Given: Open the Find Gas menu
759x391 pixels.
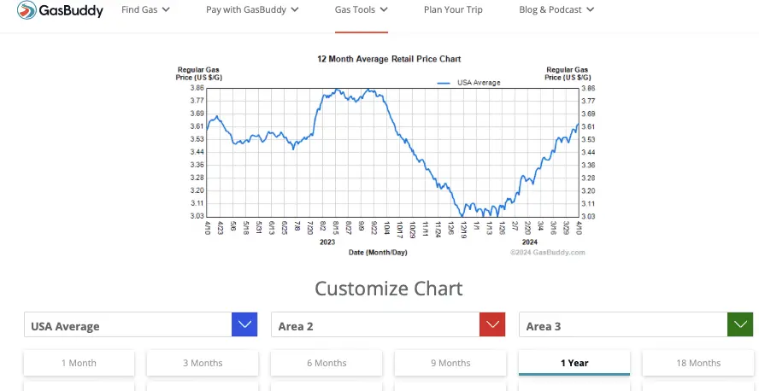Looking at the screenshot, I should click(145, 10).
